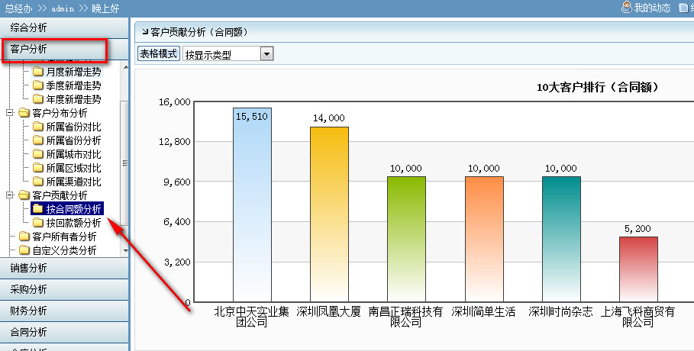Click the folder icon beside 季度新增走势
This screenshot has height=351, width=694.
[x=38, y=85]
